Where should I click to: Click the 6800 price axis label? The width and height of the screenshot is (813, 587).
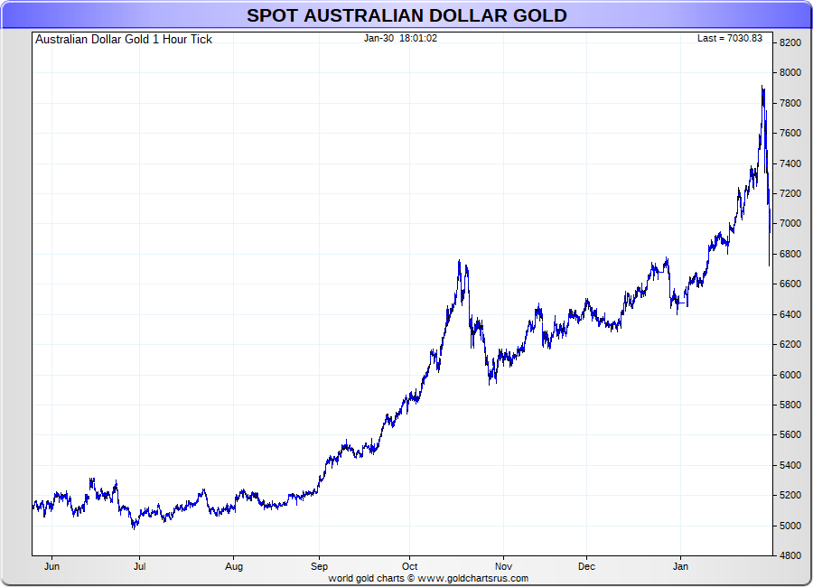click(790, 254)
